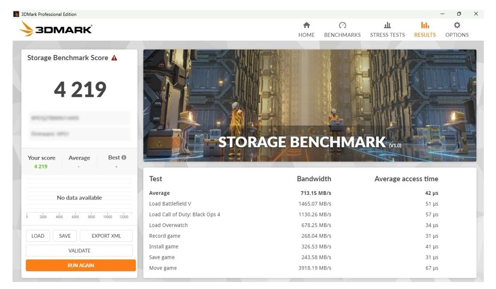This screenshot has height=289, width=496.
Task: Click the VALIDATE button
Action: (79, 251)
